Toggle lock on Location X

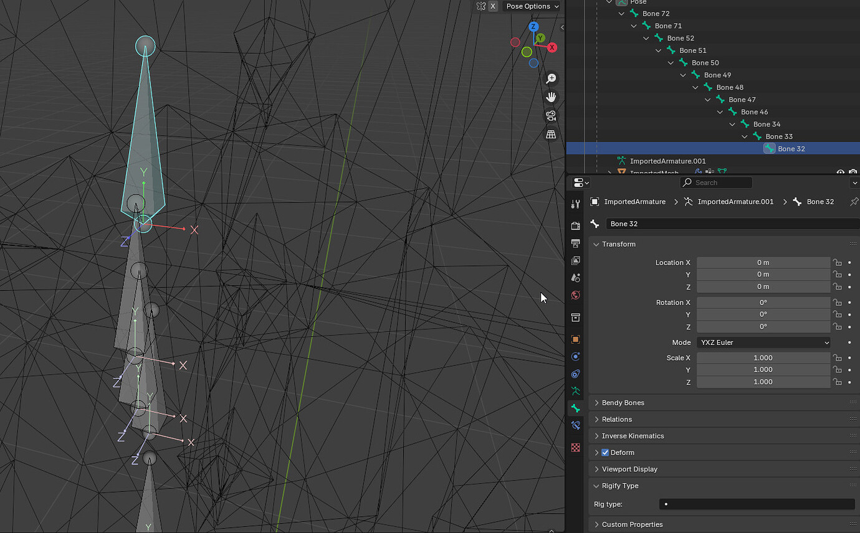tap(838, 263)
